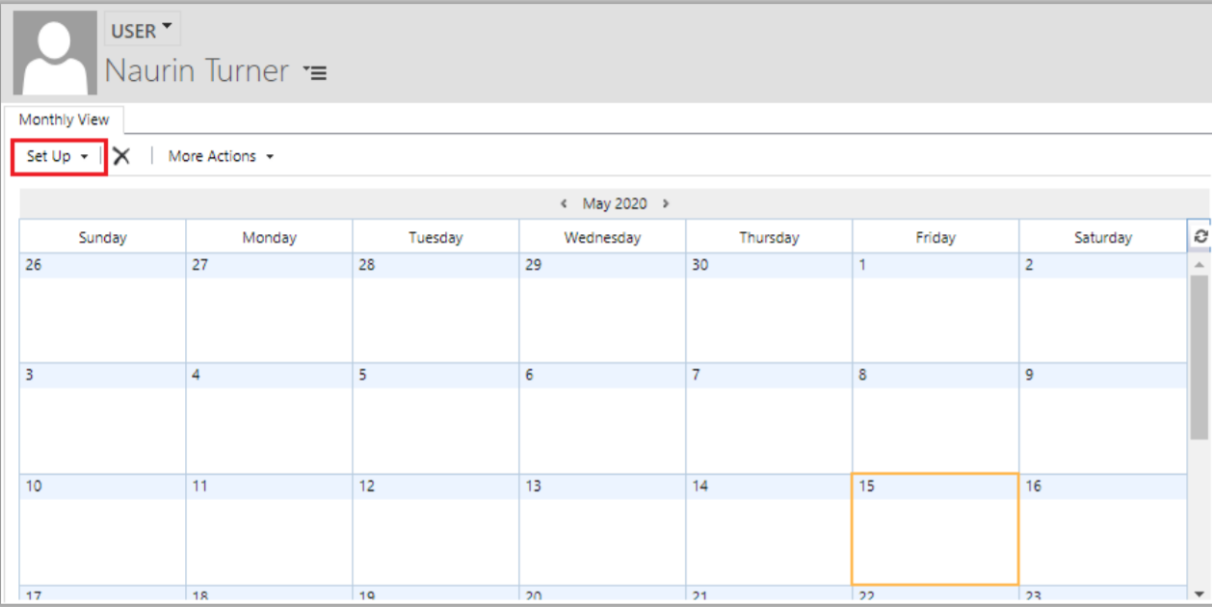This screenshot has height=607, width=1212.
Task: Go to next month arrow
Action: coord(666,204)
